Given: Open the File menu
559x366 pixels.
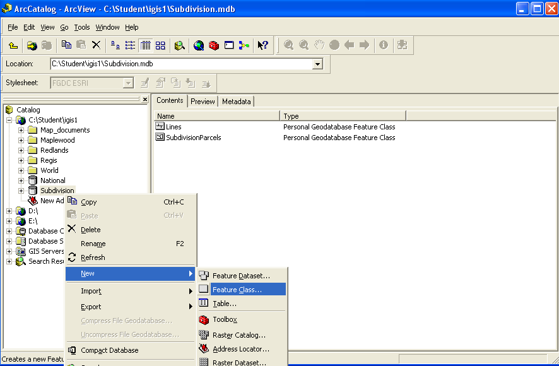Looking at the screenshot, I should coord(13,28).
